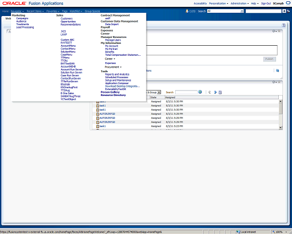Open the Watchlist menu
This screenshot has height=234, width=292.
76,11
